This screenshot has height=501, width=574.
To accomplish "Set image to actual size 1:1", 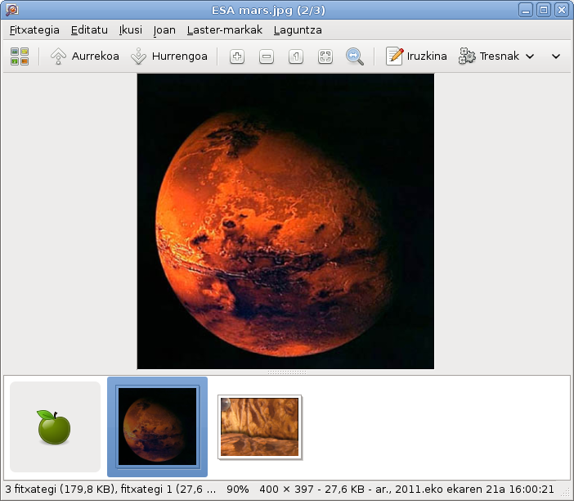I will 296,56.
